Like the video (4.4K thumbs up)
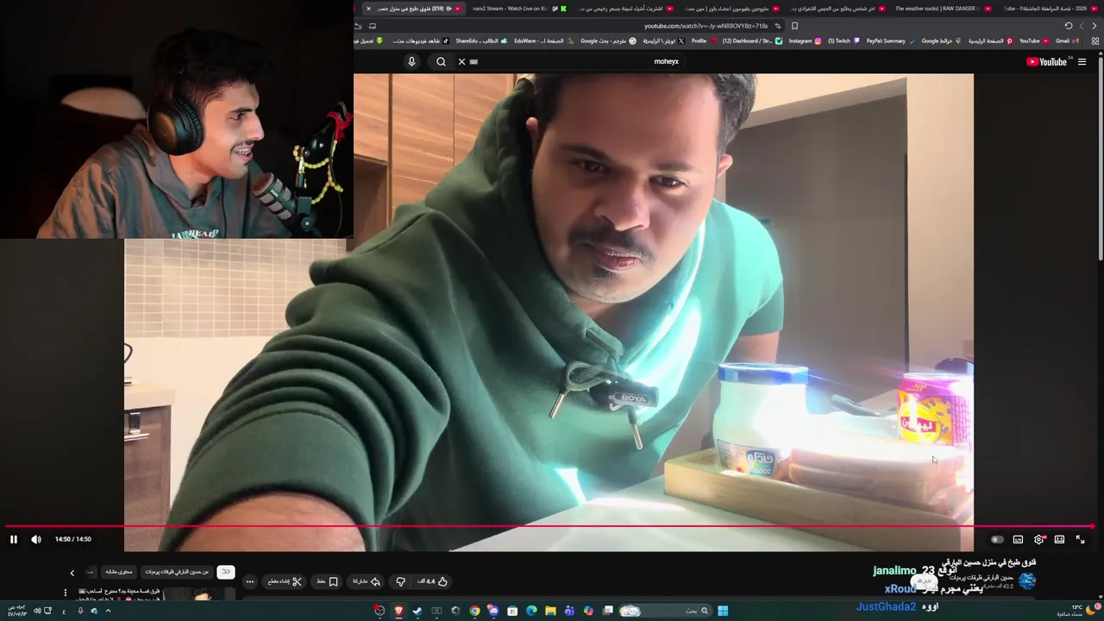This screenshot has height=621, width=1104. [x=433, y=581]
